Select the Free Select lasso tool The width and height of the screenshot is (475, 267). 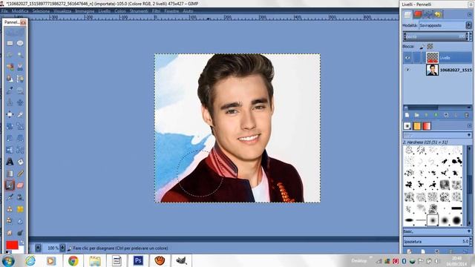[x=10, y=55]
